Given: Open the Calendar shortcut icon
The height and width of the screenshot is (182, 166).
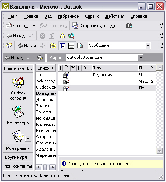Looking at the screenshot, I should [x=18, y=112].
